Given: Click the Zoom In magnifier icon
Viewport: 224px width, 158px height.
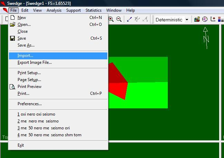Looking at the screenshot, I should (x=111, y=19).
